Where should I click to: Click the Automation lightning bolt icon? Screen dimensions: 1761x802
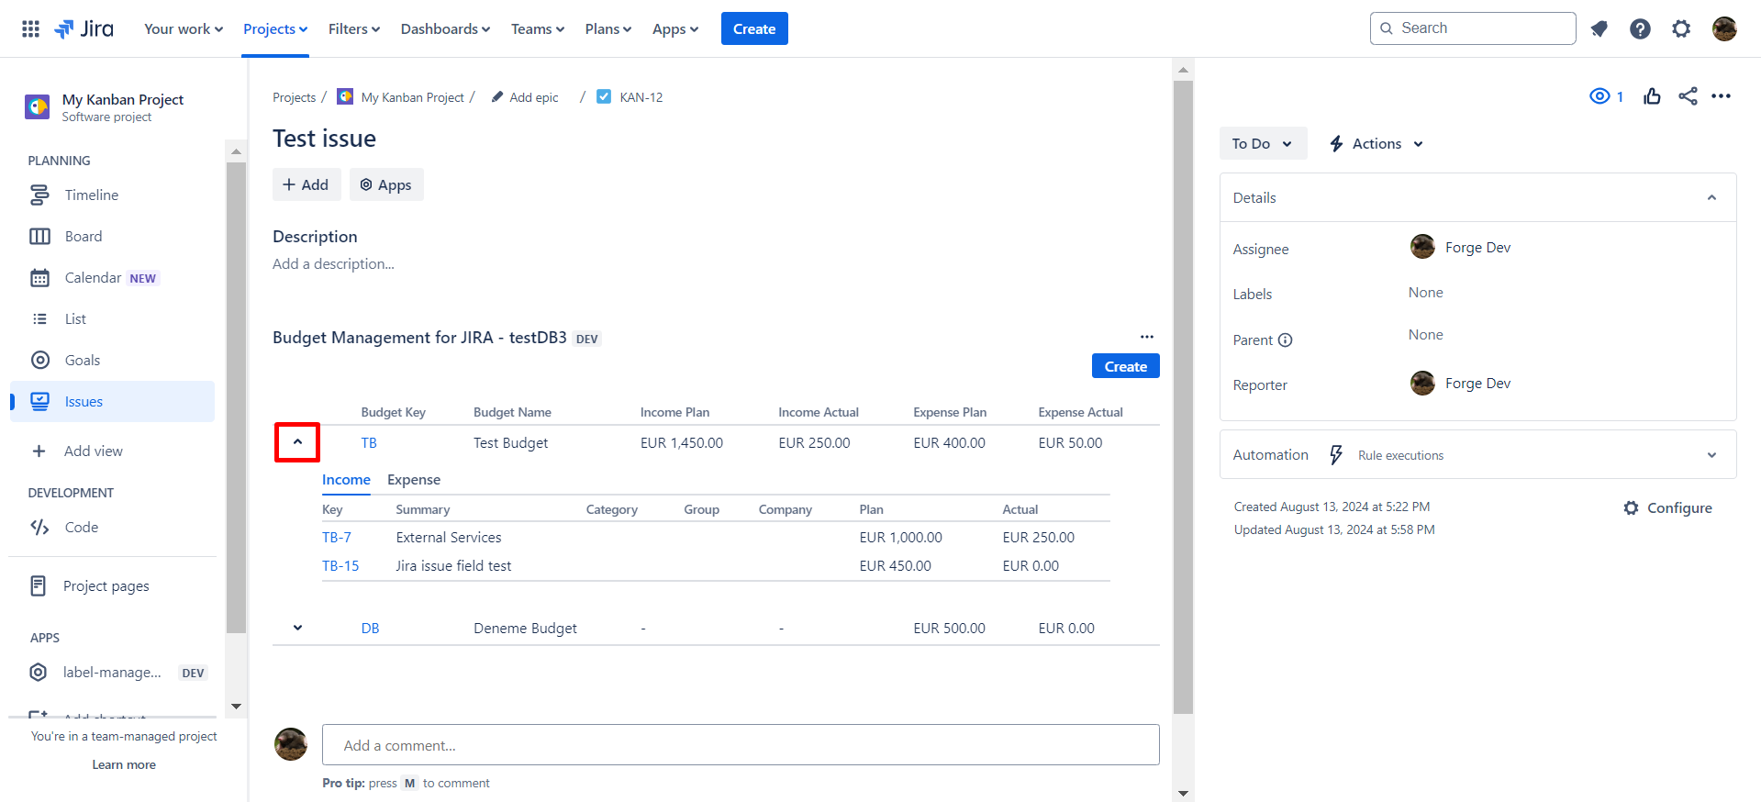[1336, 454]
